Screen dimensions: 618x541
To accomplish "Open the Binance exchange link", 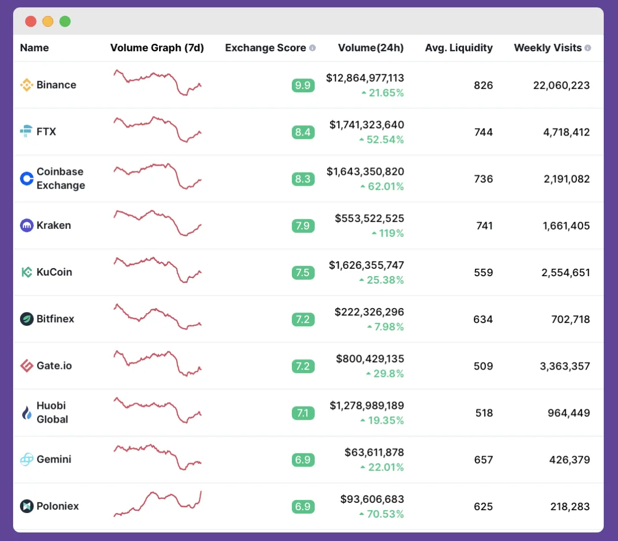I will 56,84.
